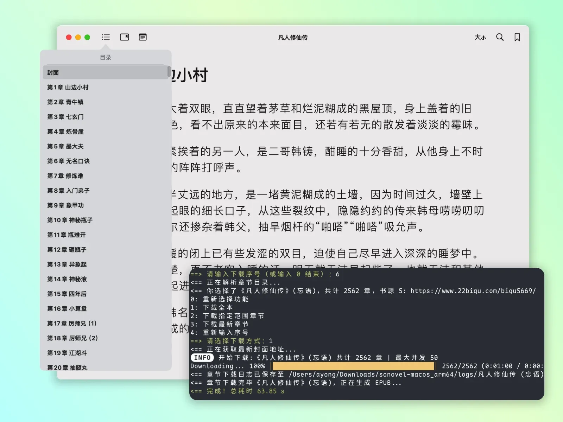Screen dimensions: 563x422
Task: Maximize the reader window with green button
Action: [87, 37]
